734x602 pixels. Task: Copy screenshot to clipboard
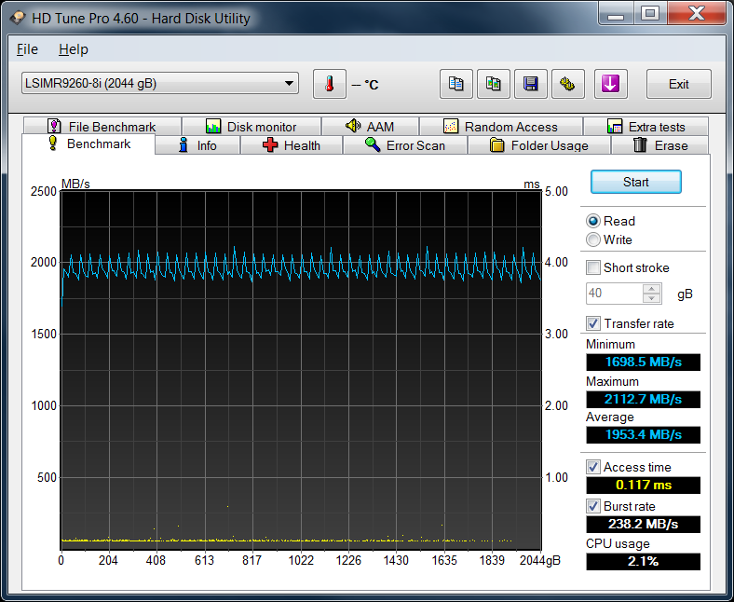[x=493, y=84]
